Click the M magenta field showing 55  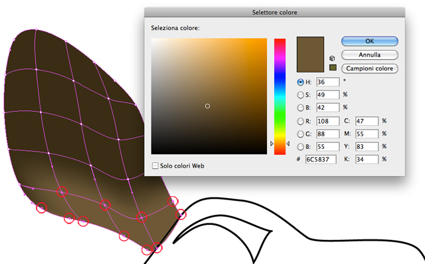[367, 134]
